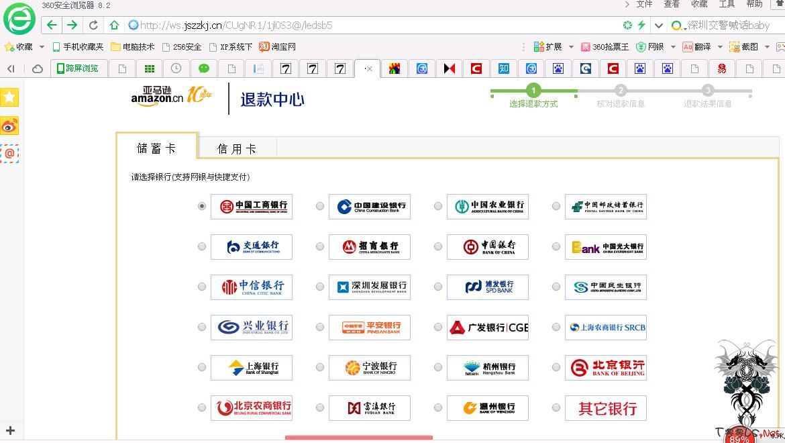The width and height of the screenshot is (785, 443).
Task: Open the 工具 menu
Action: tap(727, 4)
